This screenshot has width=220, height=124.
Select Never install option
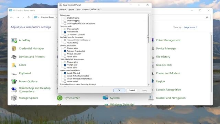click(x=65, y=82)
